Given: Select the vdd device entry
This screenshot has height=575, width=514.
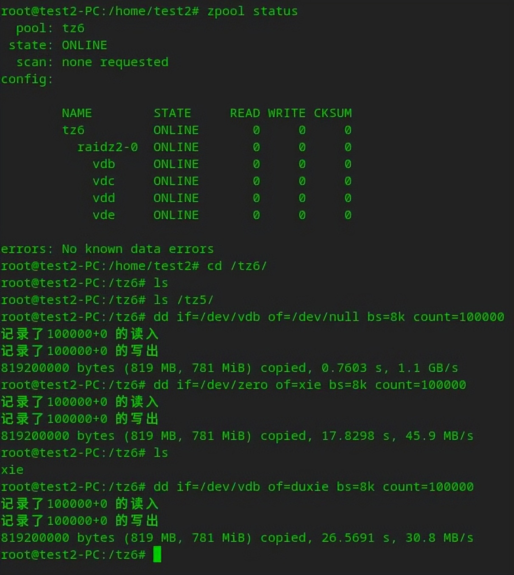Looking at the screenshot, I should coord(104,198).
